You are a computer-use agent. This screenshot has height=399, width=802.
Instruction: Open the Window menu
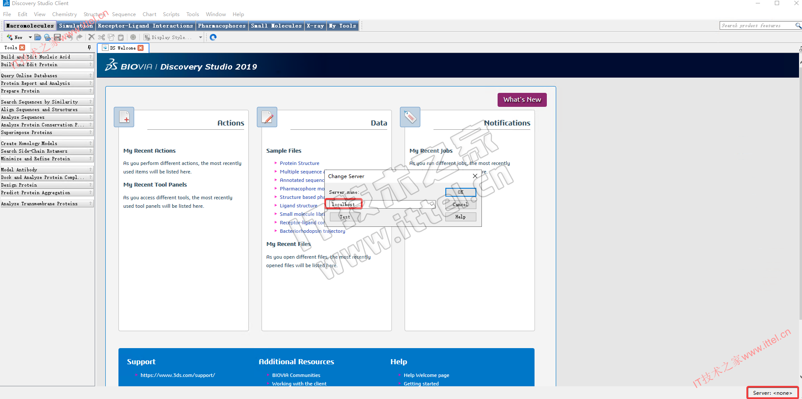[216, 14]
